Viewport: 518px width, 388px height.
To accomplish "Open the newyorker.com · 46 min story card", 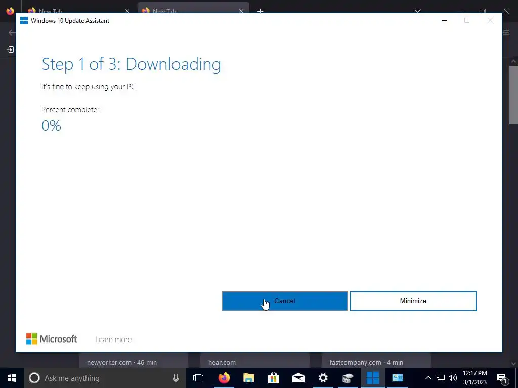I will 134,360.
